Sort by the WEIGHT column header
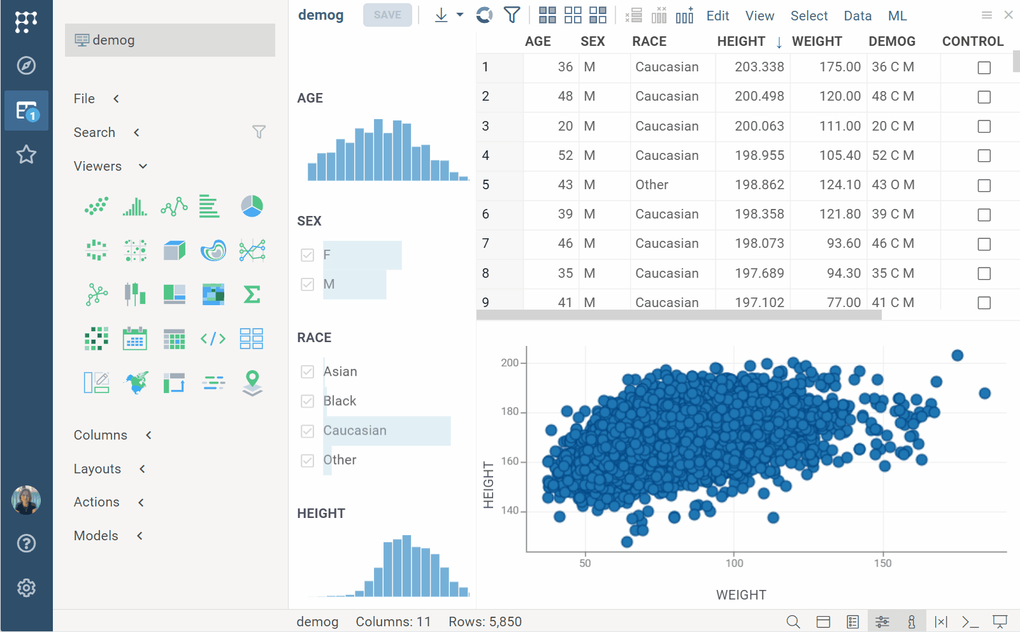This screenshot has height=632, width=1020. click(817, 41)
